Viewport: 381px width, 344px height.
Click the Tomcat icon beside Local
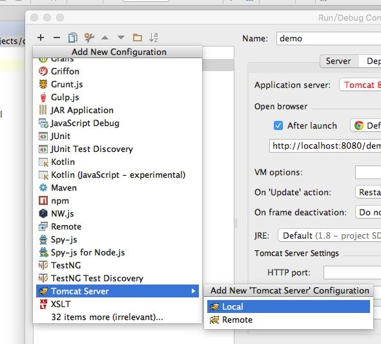click(214, 306)
